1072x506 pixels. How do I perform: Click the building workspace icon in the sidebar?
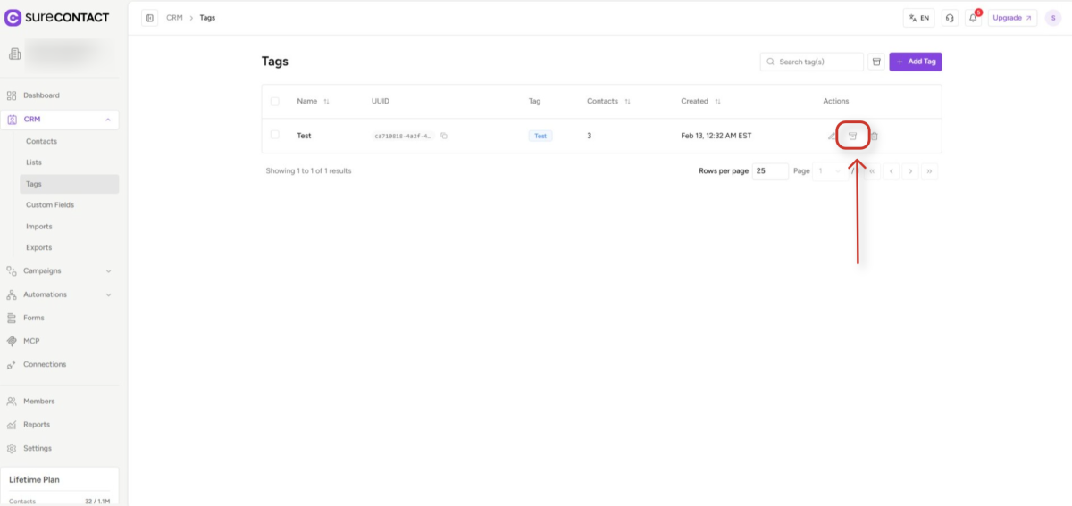(x=14, y=54)
